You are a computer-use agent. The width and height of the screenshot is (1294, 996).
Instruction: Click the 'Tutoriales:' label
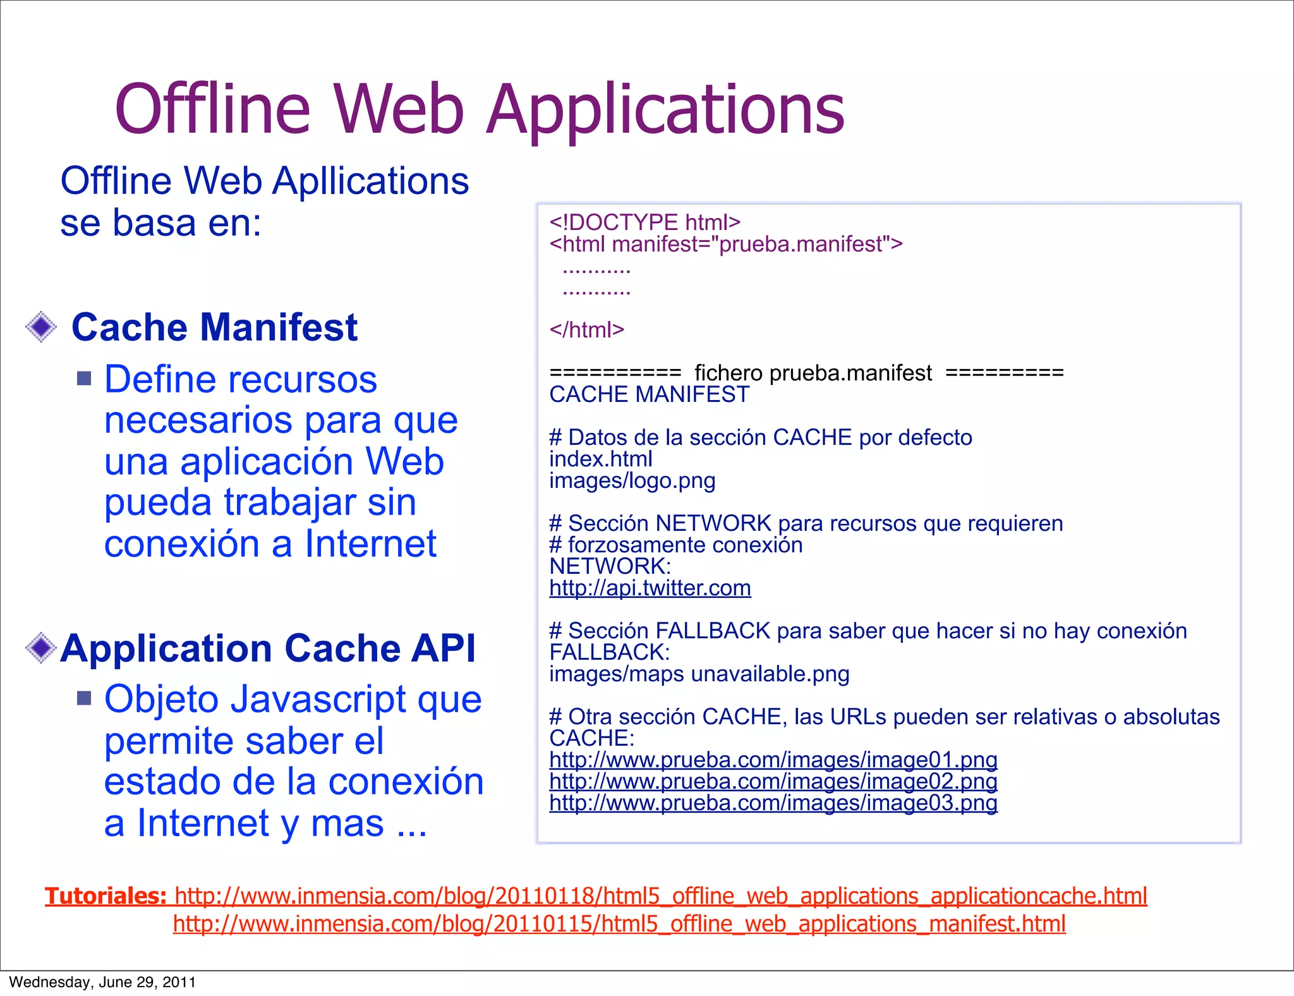click(x=106, y=896)
